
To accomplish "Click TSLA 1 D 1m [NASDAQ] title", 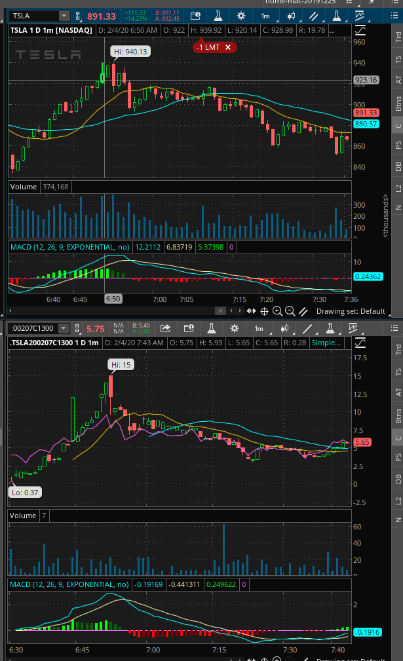I will pyautogui.click(x=51, y=30).
